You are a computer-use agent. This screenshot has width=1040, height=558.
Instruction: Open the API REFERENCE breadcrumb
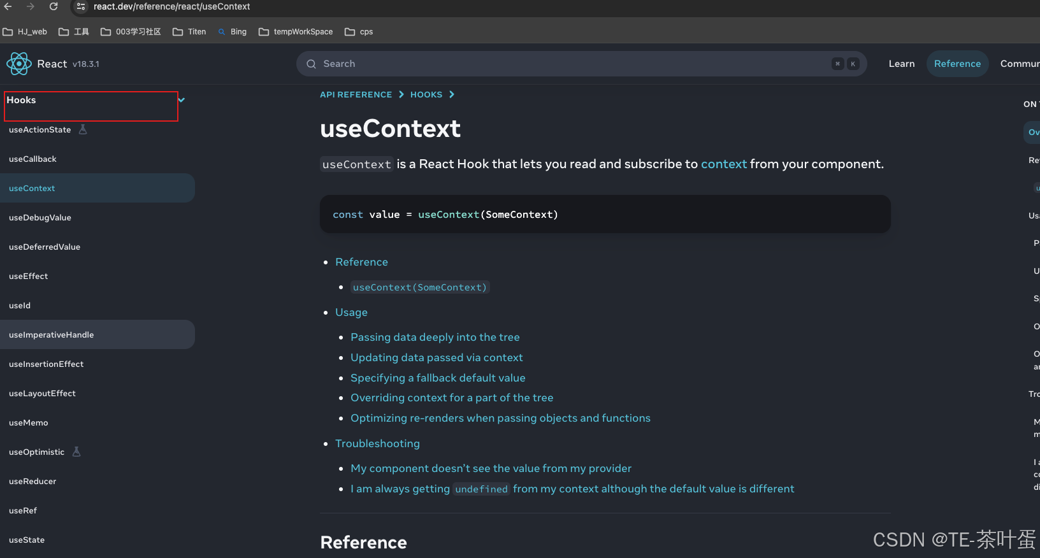(356, 94)
